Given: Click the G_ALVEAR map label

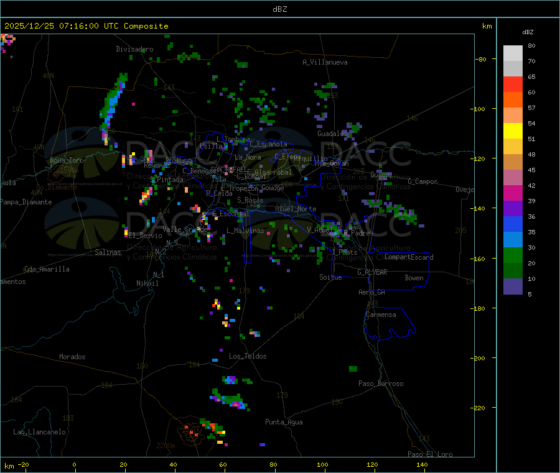Looking at the screenshot, I should point(372,272).
